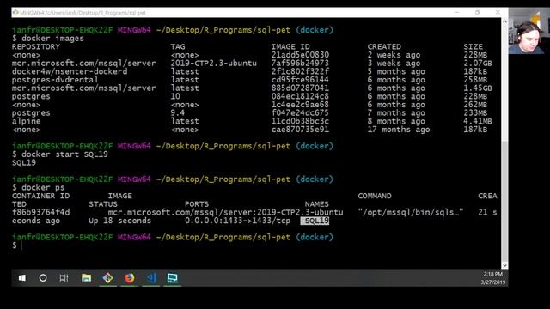Image resolution: width=550 pixels, height=309 pixels.
Task: Open the remote desktop monitor taskbar icon
Action: point(172,278)
